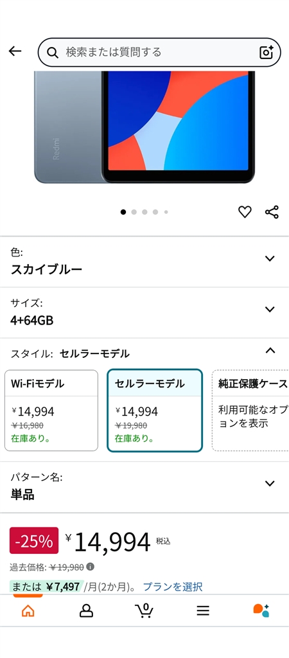
Task: Expand the 色 スカイブルー dropdown
Action: 144,262
